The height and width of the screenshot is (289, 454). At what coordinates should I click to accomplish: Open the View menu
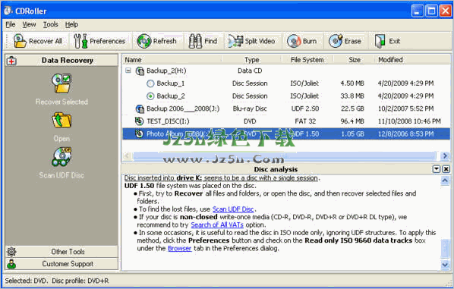click(30, 24)
